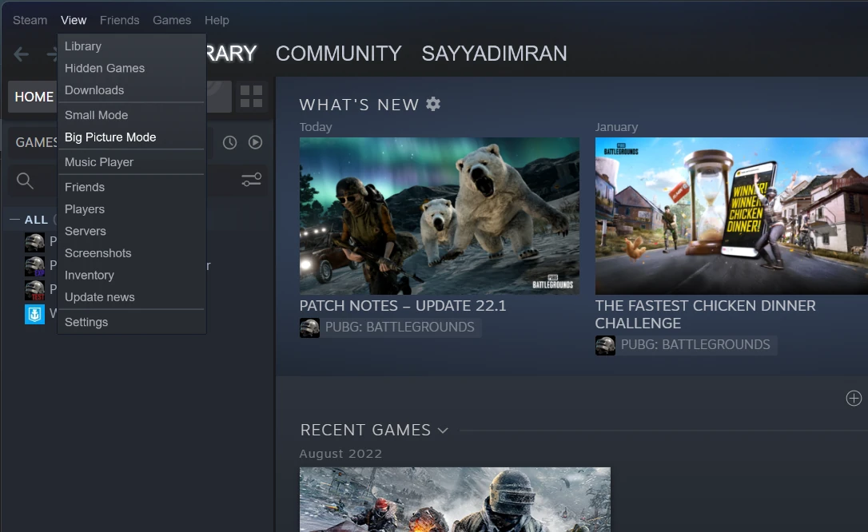Open What's New settings gear
This screenshot has height=532, width=868.
point(432,104)
